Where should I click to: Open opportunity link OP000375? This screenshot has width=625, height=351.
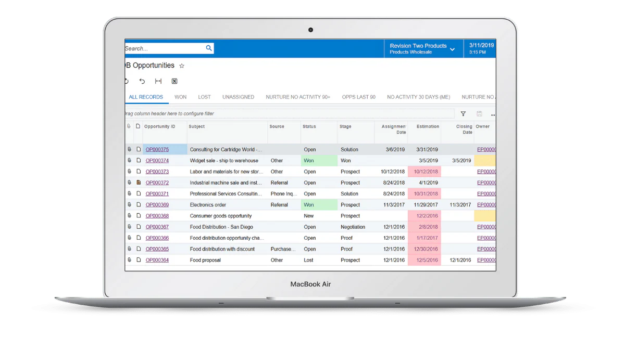[x=157, y=150]
